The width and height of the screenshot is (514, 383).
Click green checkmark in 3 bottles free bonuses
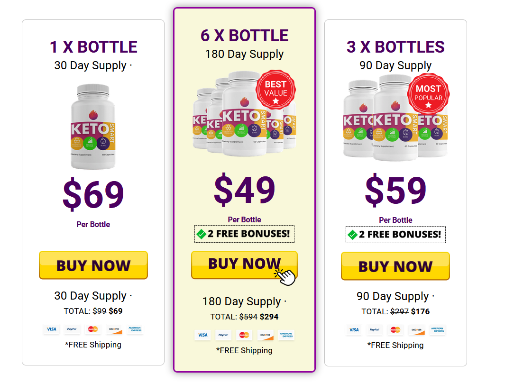352,235
